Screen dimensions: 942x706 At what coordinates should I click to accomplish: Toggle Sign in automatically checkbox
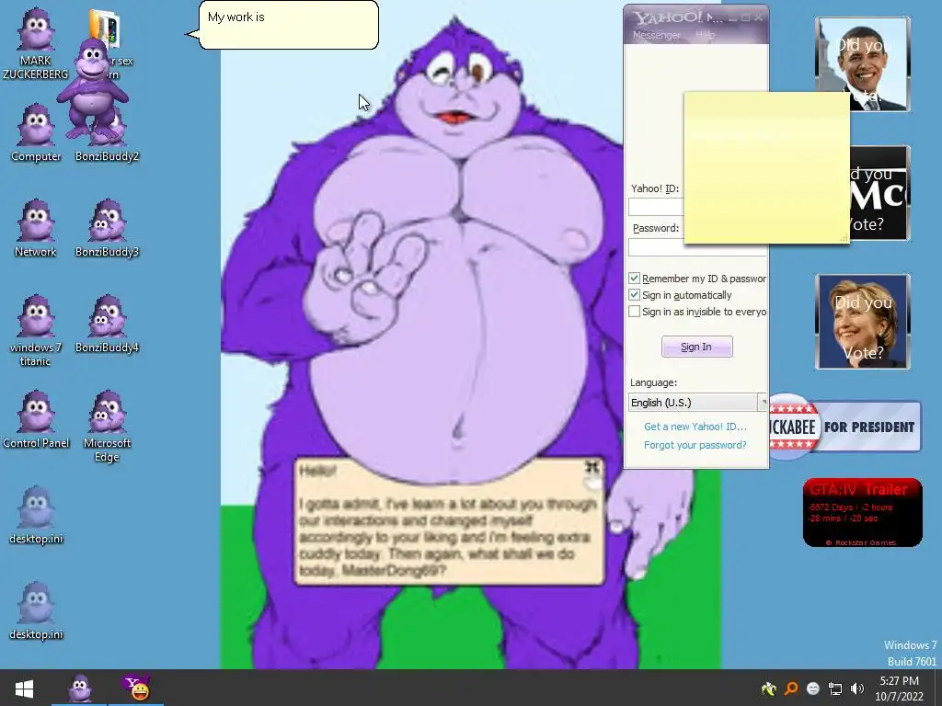pos(634,295)
